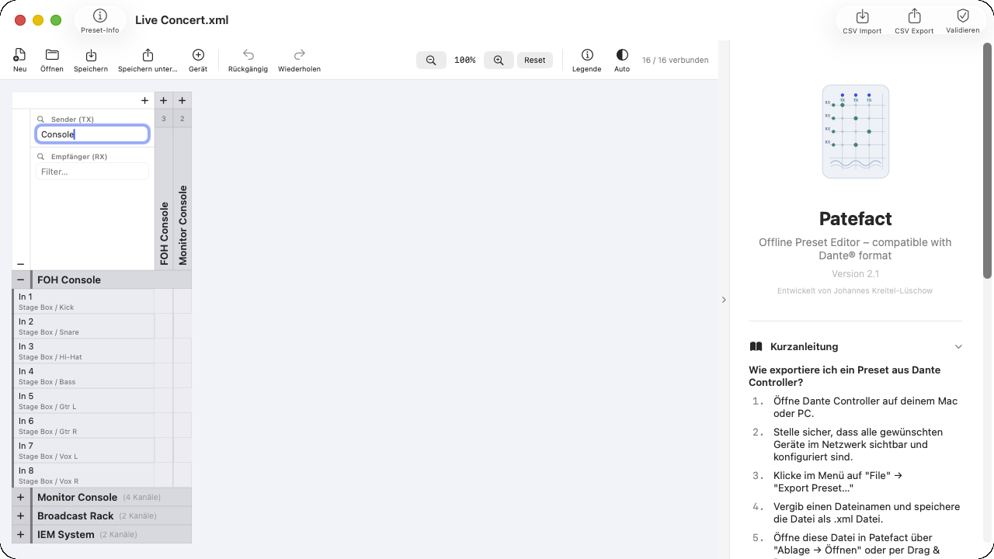The height and width of the screenshot is (559, 994).
Task: Save preset with Speichern
Action: (x=91, y=60)
